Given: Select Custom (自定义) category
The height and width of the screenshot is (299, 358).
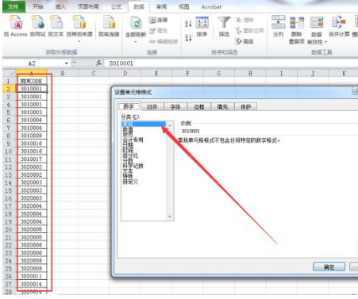Looking at the screenshot, I should coord(130,182).
